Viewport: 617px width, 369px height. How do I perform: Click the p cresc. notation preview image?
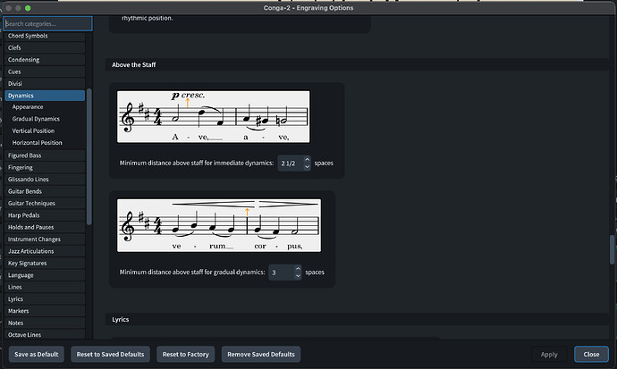point(214,117)
